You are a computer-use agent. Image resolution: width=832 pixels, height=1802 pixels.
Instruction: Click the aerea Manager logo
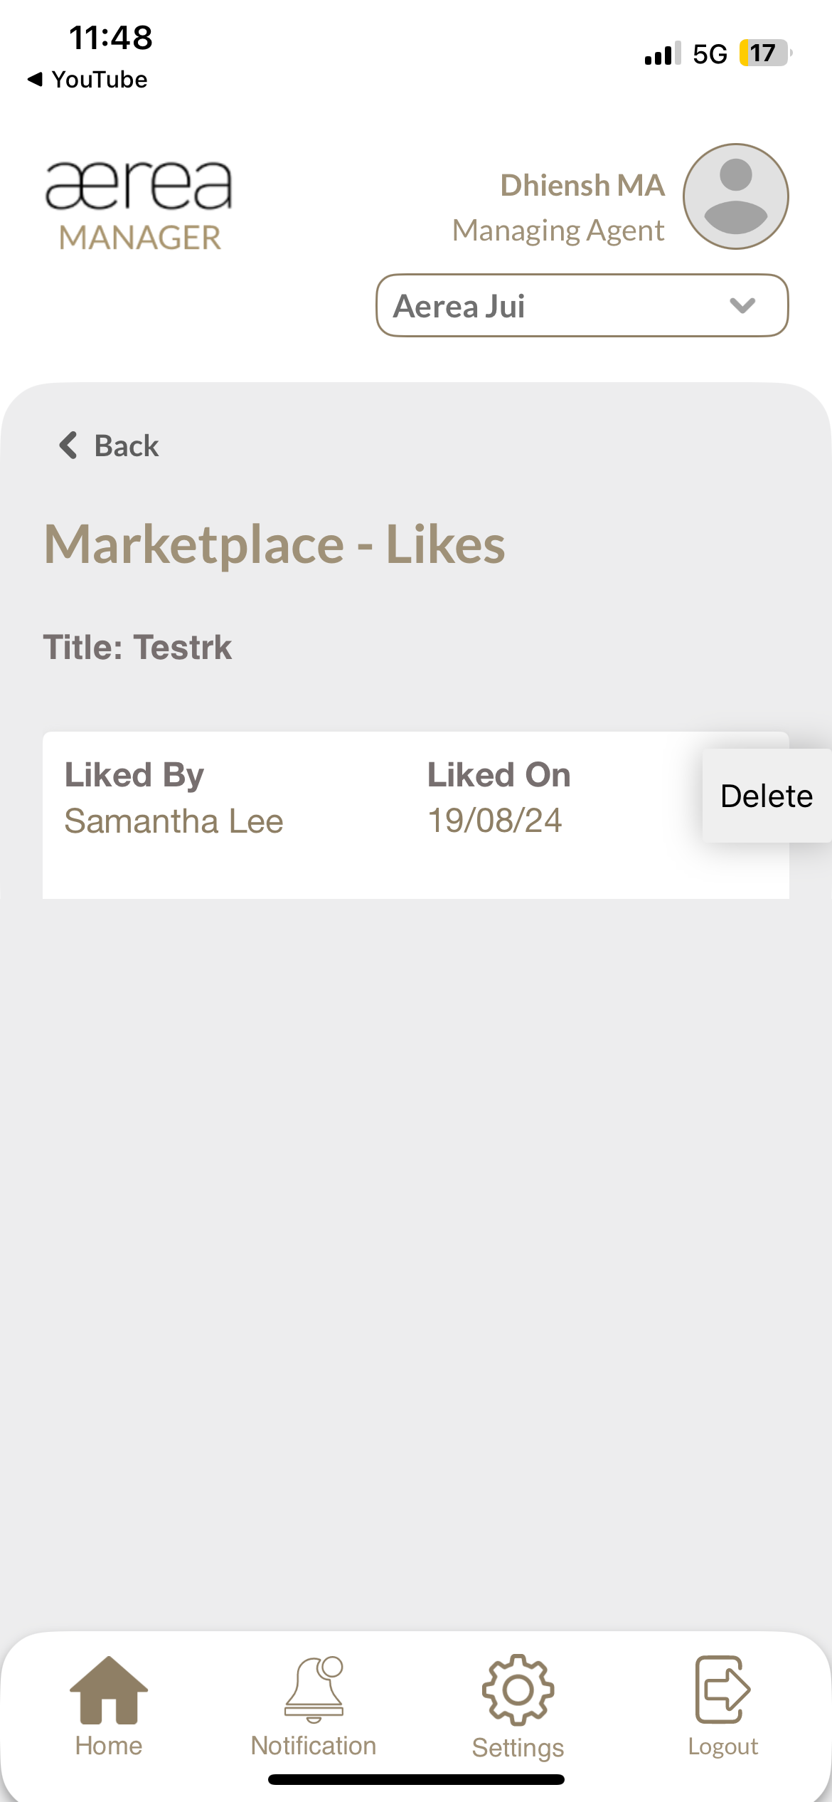(139, 205)
